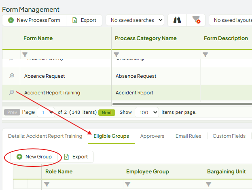
Task: Open filter for Form Name column
Action: pyautogui.click(x=25, y=55)
